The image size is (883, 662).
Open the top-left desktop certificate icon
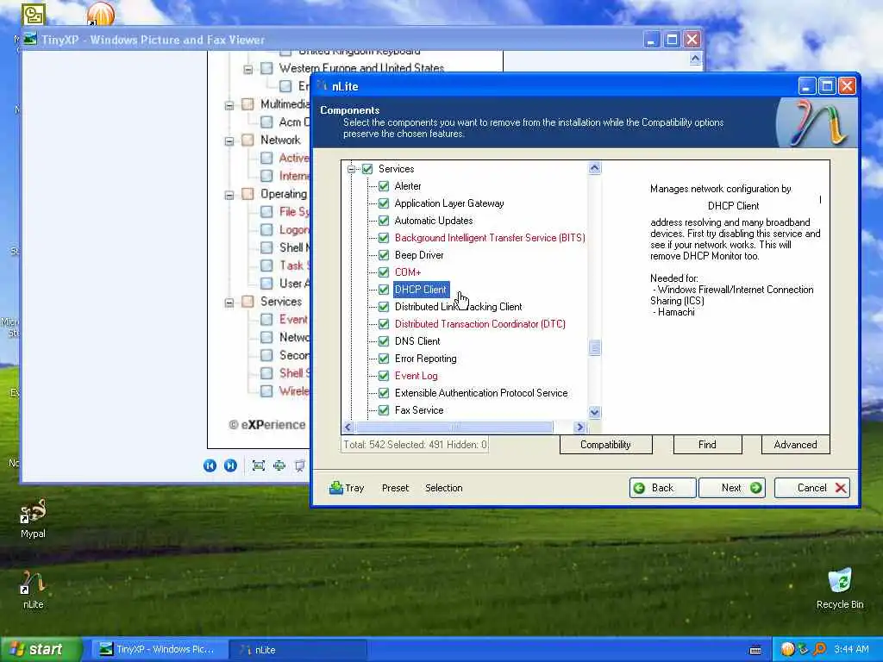click(x=34, y=14)
